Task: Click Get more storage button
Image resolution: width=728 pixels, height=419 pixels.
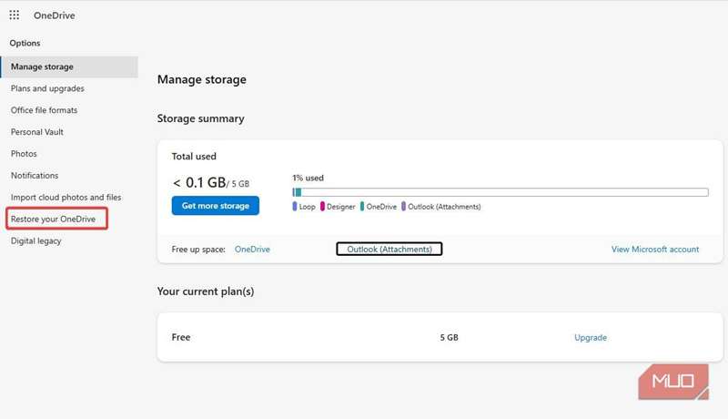Action: pyautogui.click(x=216, y=206)
